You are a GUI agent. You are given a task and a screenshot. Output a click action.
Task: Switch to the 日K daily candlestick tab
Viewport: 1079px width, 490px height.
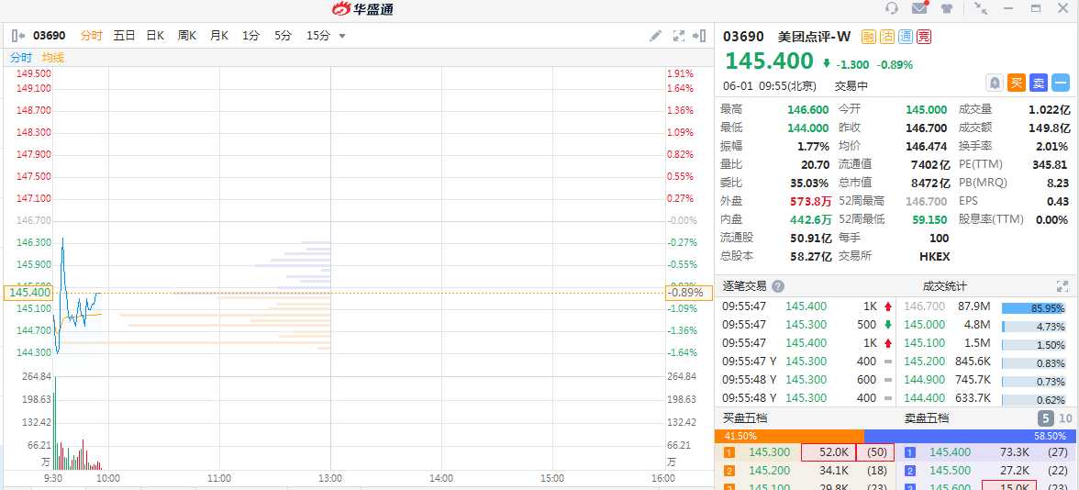coord(155,36)
